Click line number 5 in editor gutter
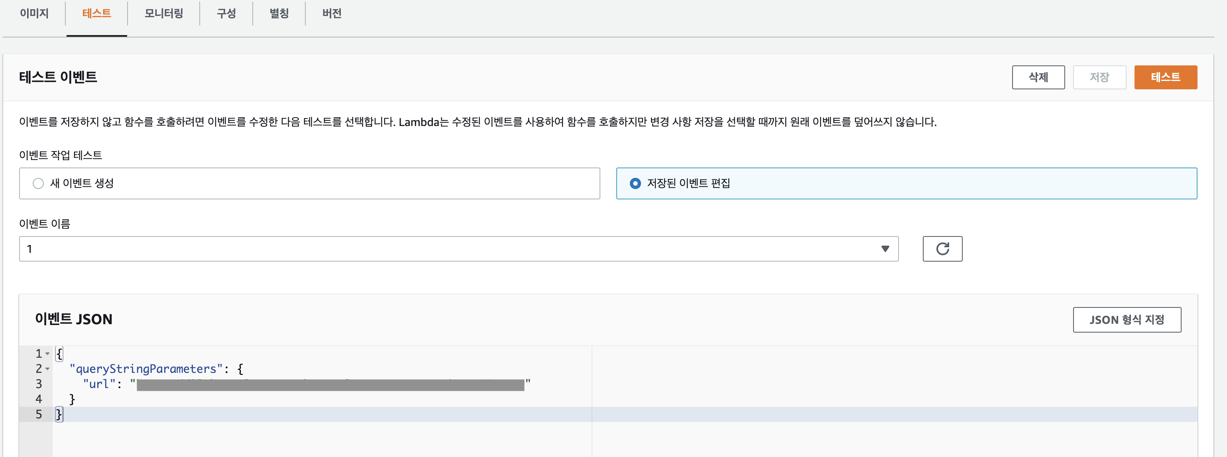Image resolution: width=1227 pixels, height=457 pixels. (39, 415)
